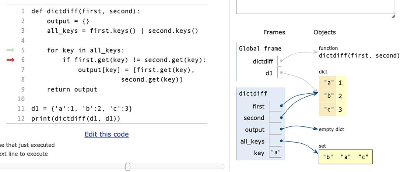Click the light green just-executed arrow at line 5
This screenshot has height=172, width=400.
11,50
